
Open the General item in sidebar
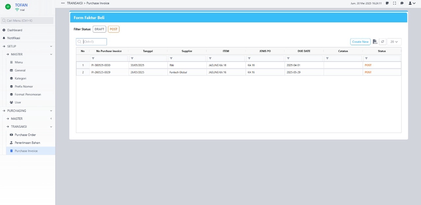20,70
